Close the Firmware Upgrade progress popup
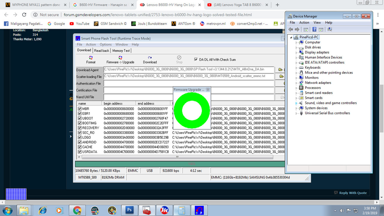The height and width of the screenshot is (216, 384). tap(208, 89)
